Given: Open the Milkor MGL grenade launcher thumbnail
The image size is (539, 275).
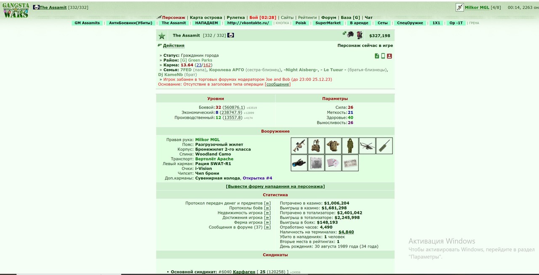Looking at the screenshot, I should click(299, 146).
